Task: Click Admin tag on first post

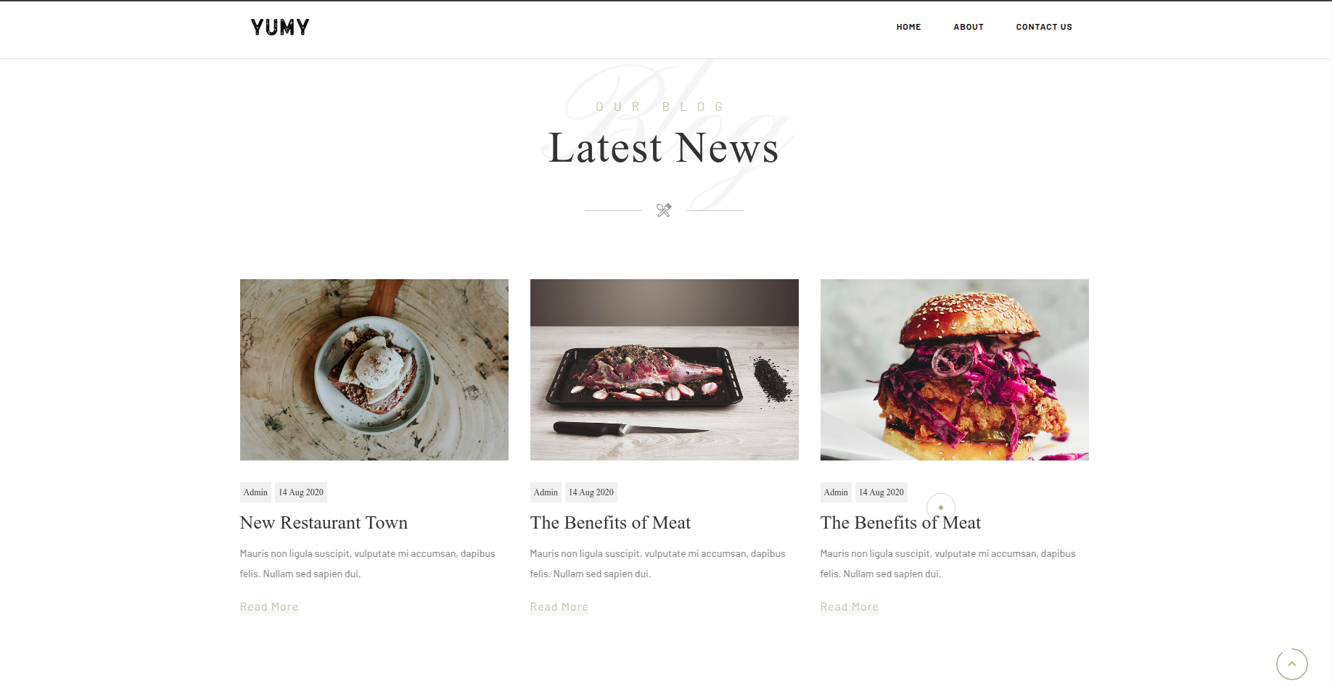Action: point(255,492)
